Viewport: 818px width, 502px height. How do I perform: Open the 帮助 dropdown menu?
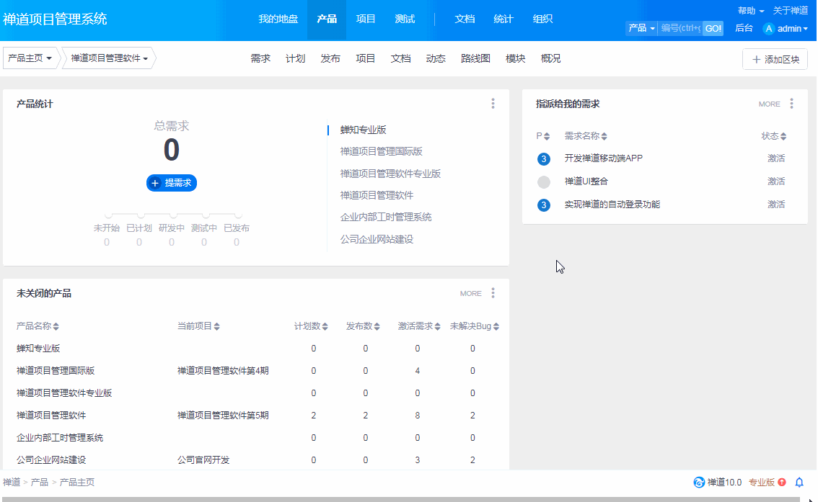750,11
